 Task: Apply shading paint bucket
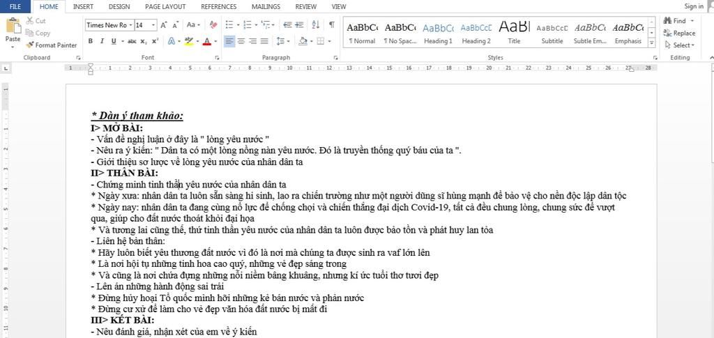(303, 41)
